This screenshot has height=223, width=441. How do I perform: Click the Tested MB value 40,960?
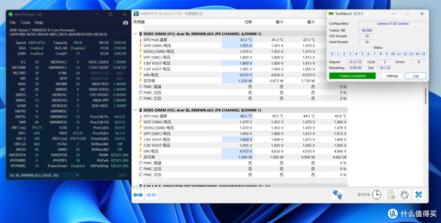(367, 30)
